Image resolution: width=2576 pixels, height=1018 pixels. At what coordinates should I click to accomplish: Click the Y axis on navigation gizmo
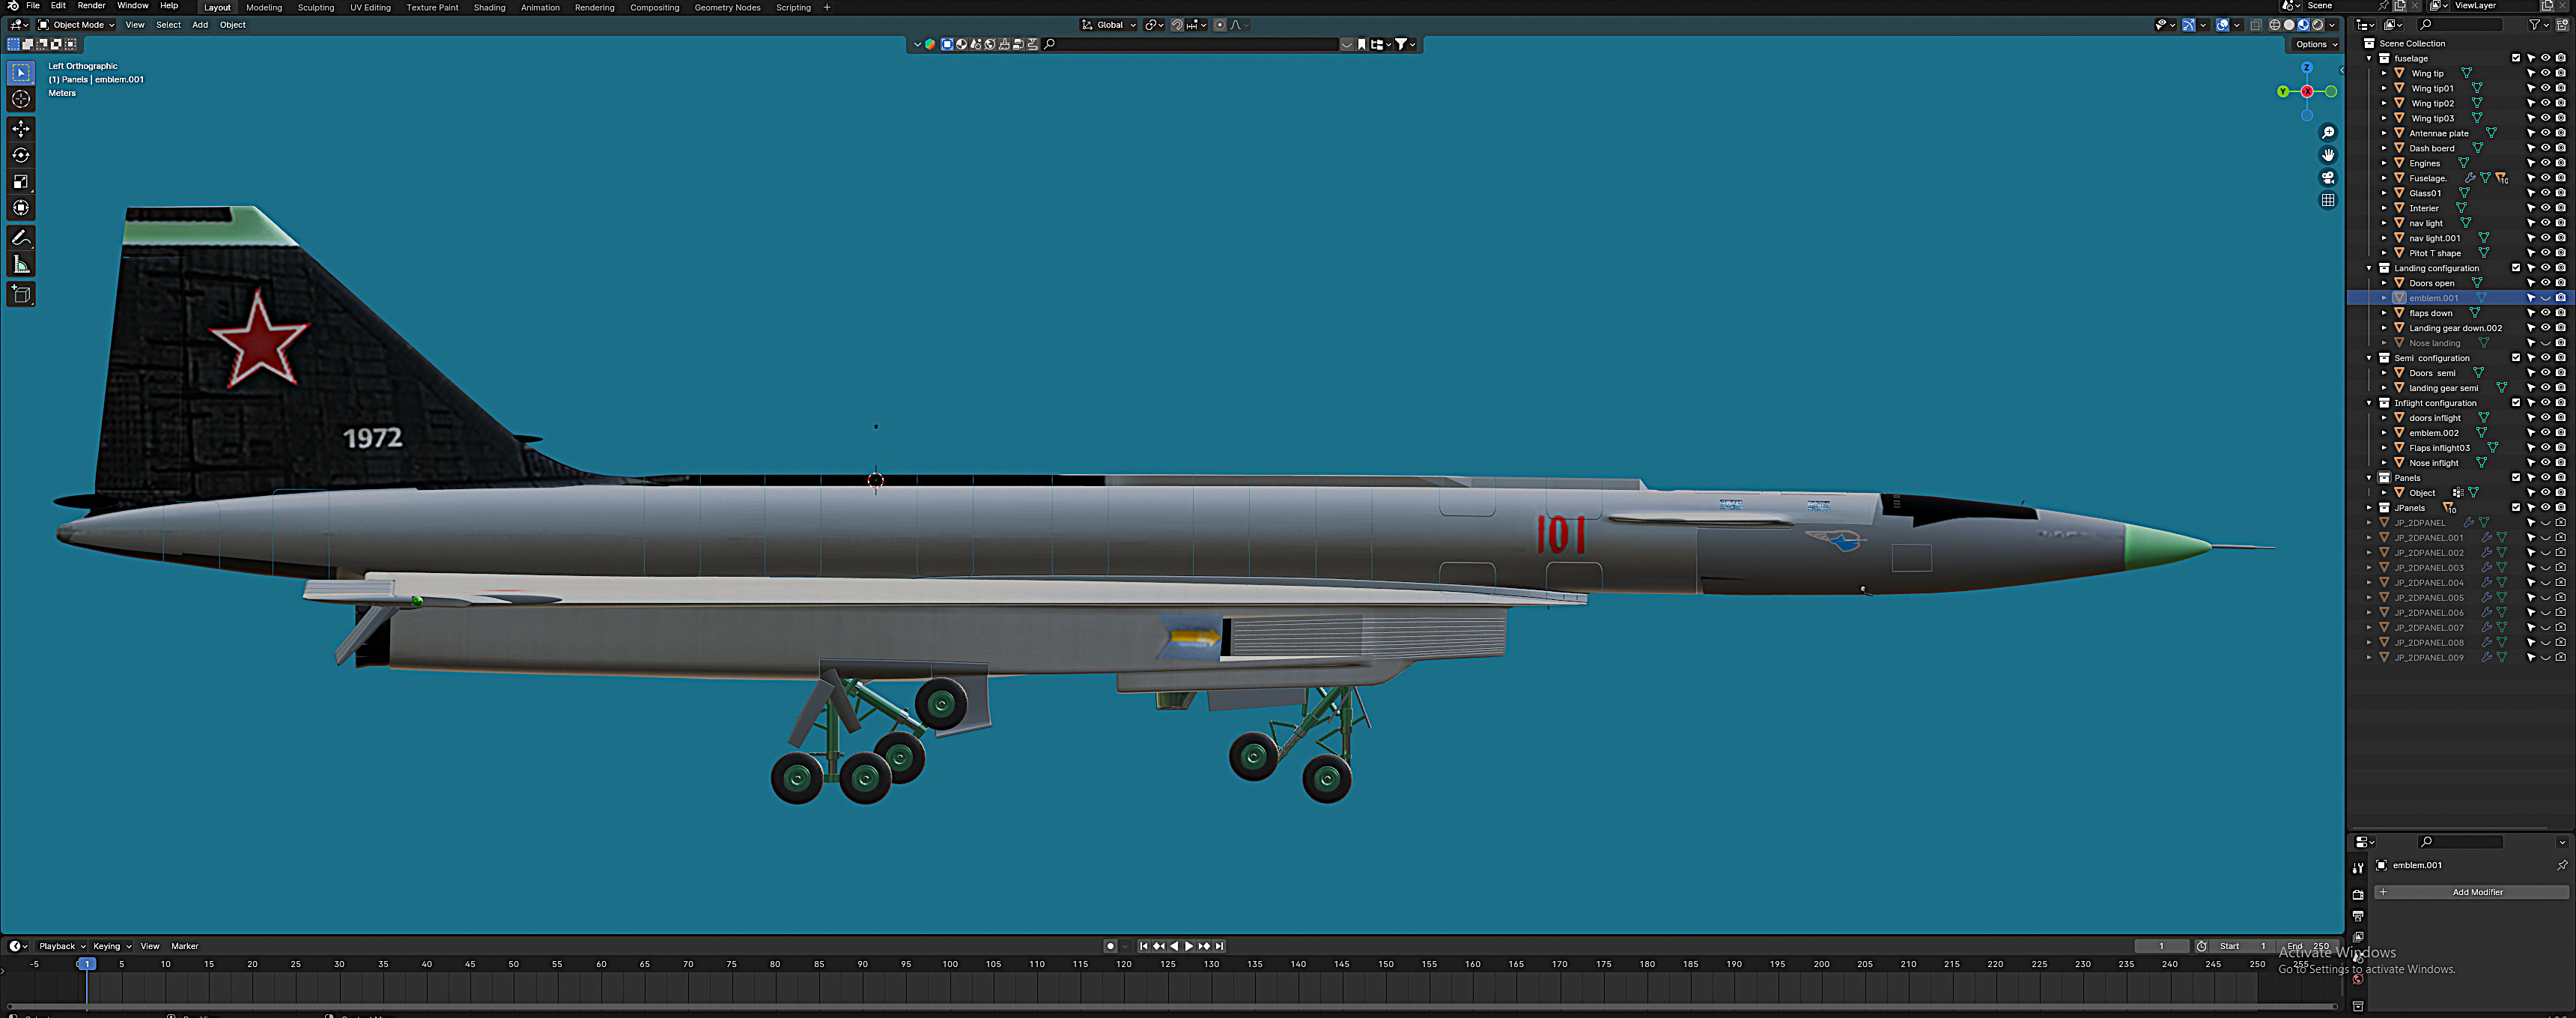(x=2283, y=92)
